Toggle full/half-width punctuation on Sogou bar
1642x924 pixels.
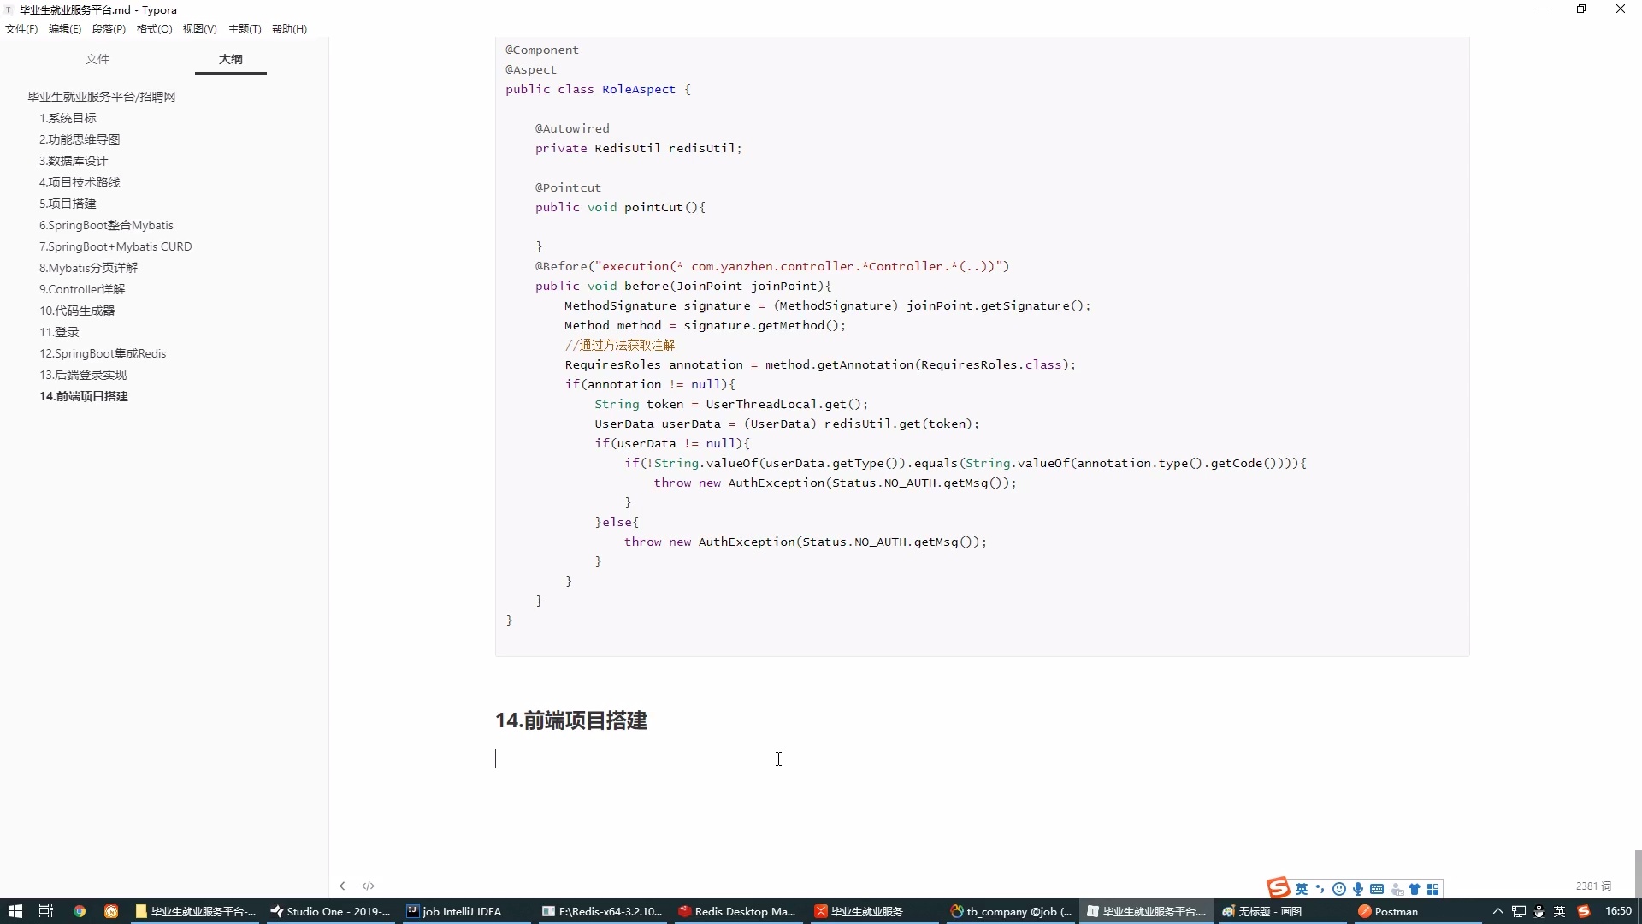click(1320, 889)
